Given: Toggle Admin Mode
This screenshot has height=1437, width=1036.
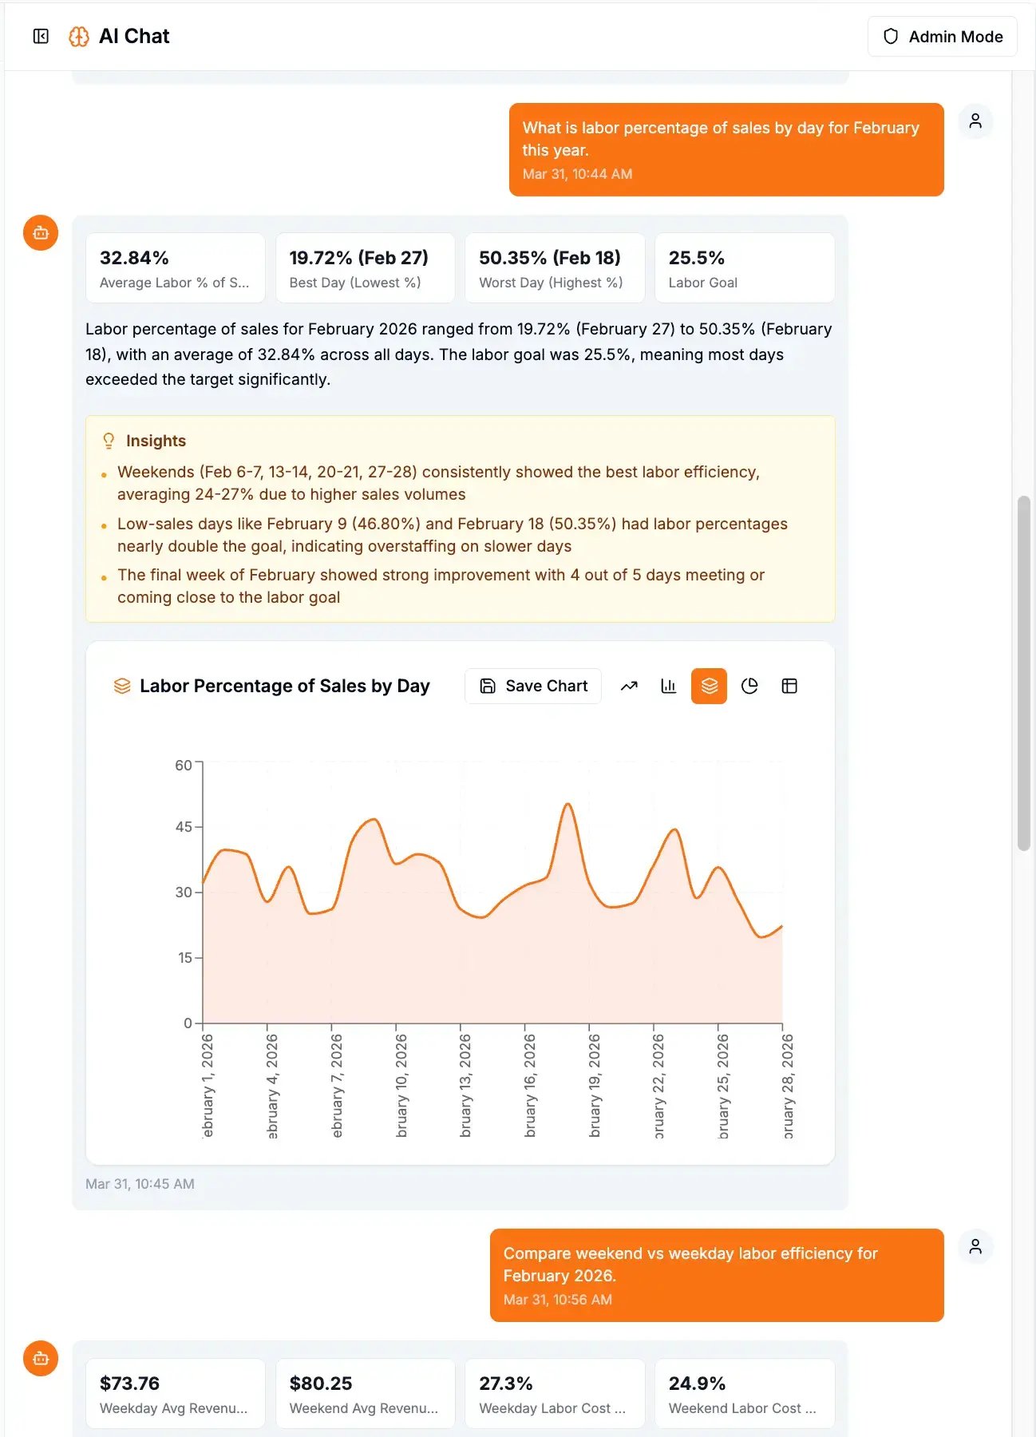Looking at the screenshot, I should pos(942,37).
